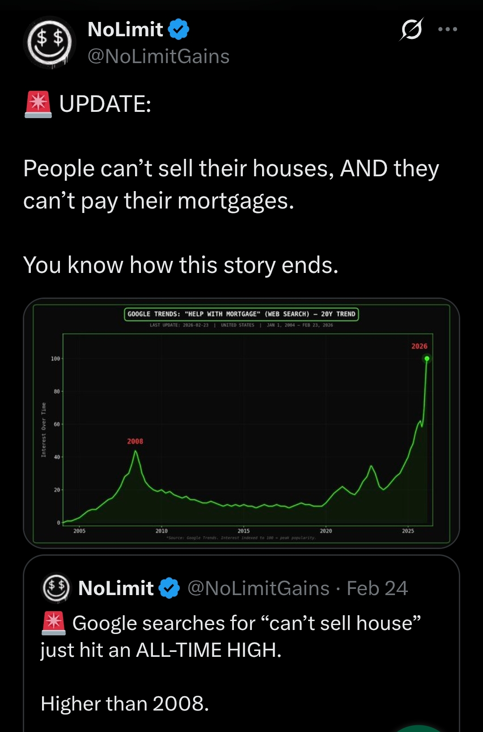
Task: Open the @NoLimitGains handle under the top name
Action: coord(158,56)
